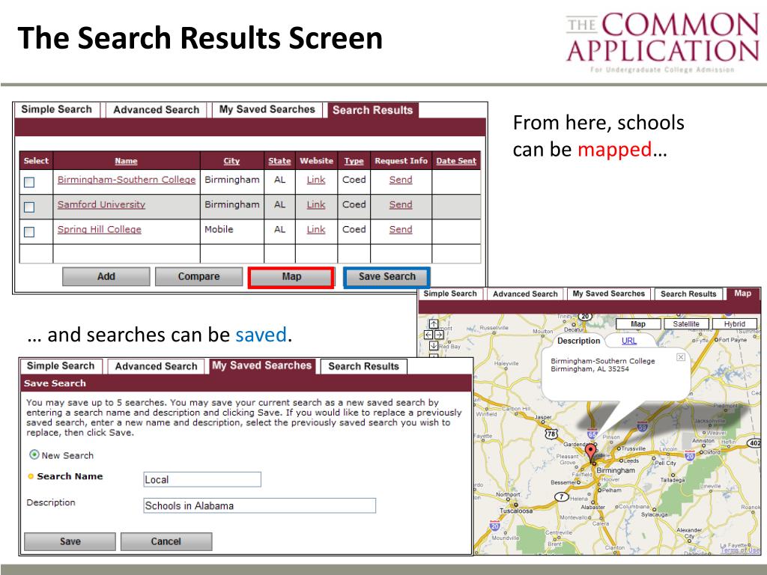Image resolution: width=767 pixels, height=575 pixels.
Task: Pan map down with arrow control
Action: (x=434, y=346)
